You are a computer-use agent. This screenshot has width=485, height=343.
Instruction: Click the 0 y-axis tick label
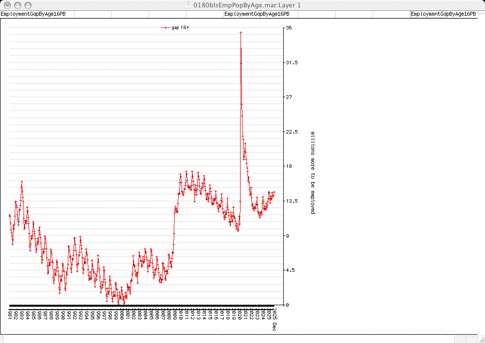coord(288,305)
